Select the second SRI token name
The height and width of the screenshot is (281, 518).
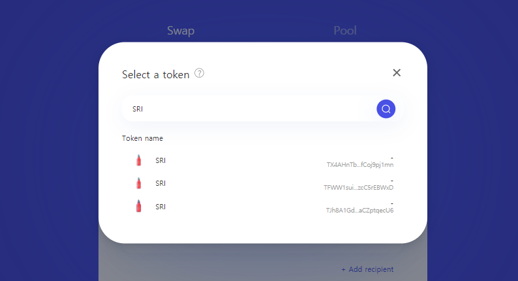tap(160, 184)
